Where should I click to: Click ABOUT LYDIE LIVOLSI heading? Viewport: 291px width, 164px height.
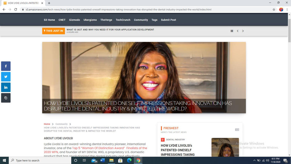[58, 138]
